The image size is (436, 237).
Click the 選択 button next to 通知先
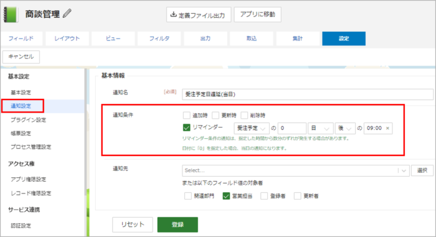pos(422,170)
